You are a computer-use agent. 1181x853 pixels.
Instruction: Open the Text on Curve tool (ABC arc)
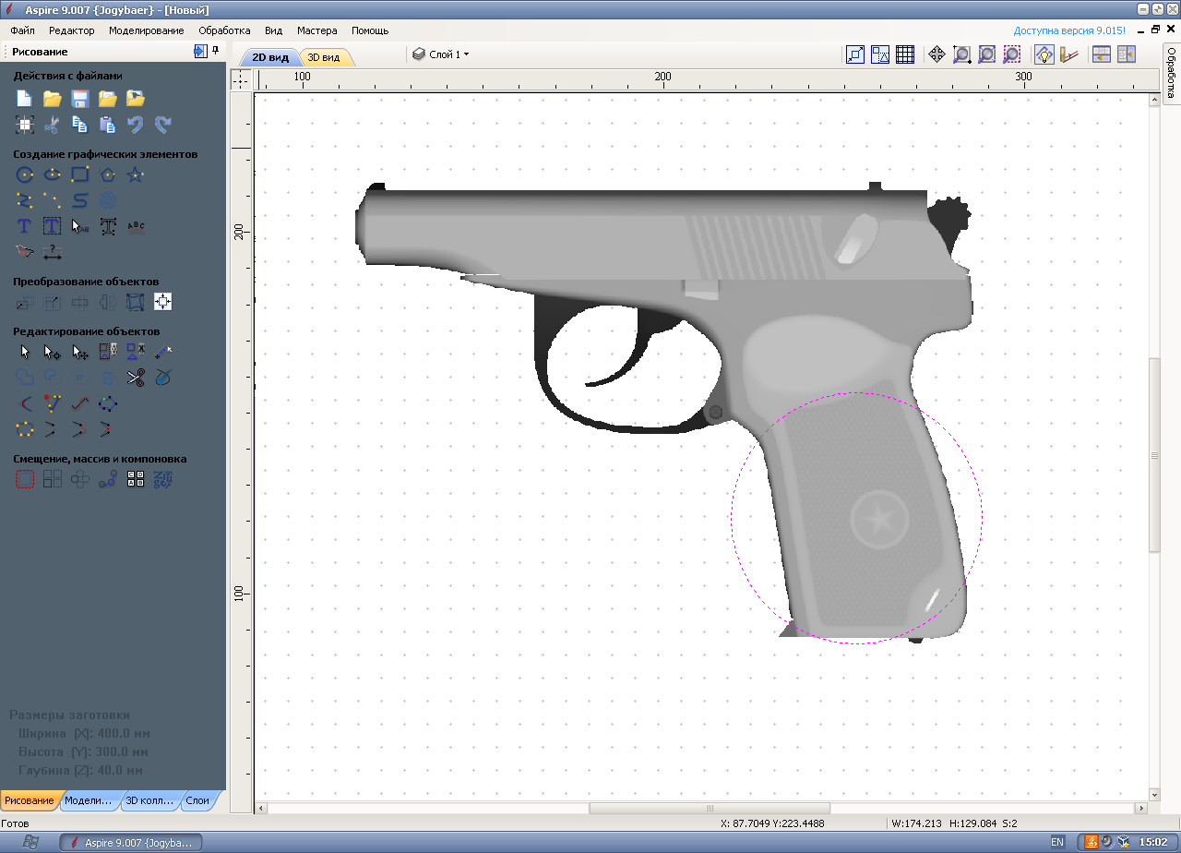(x=136, y=225)
